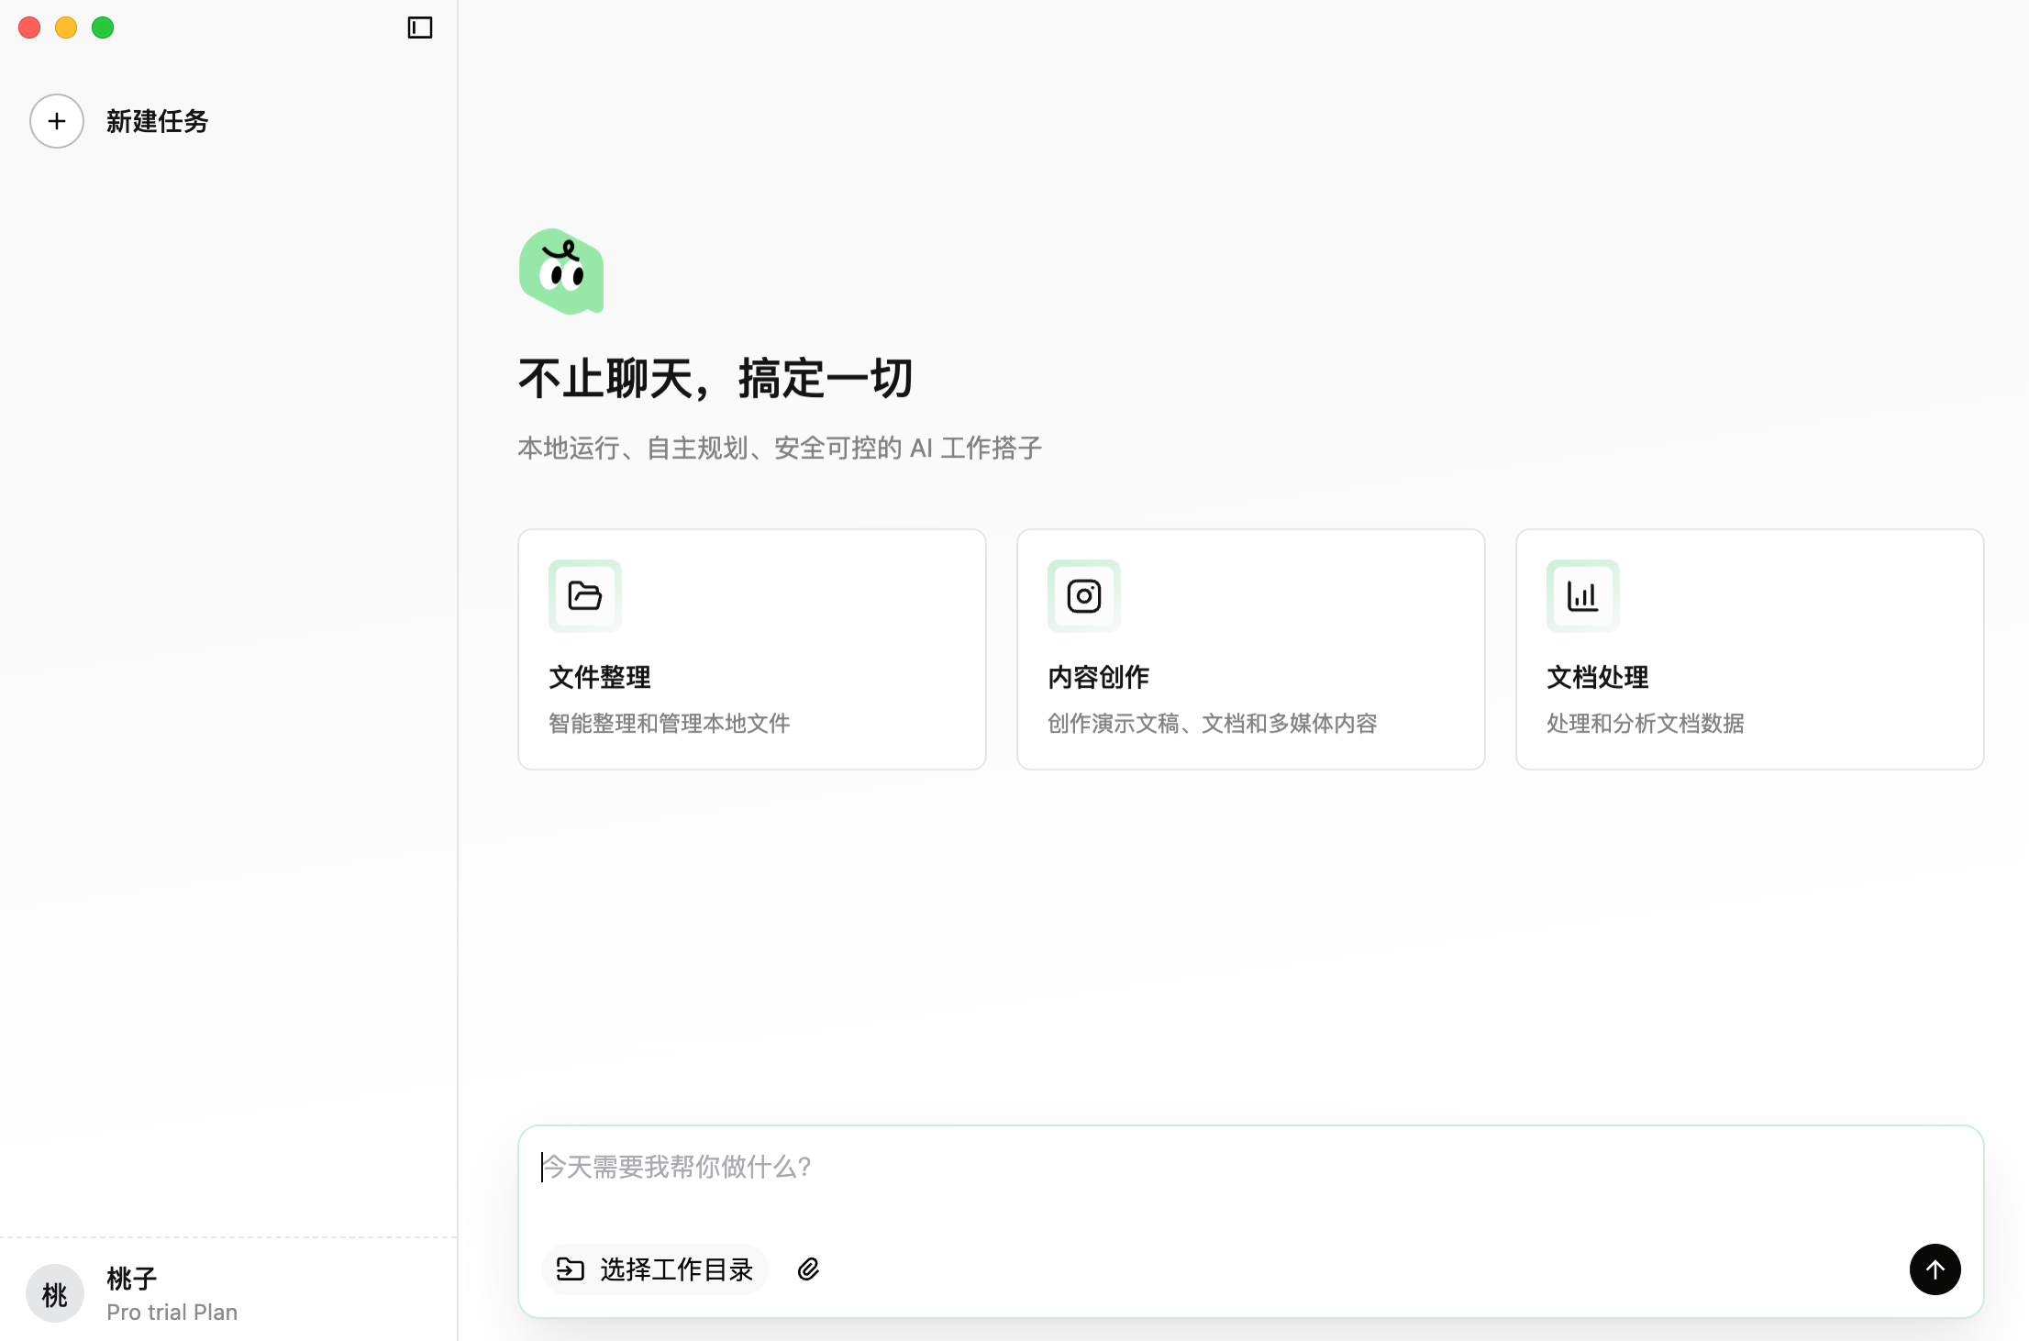Open the 文件整理 card
Viewport: 2029px width, 1341px height.
pyautogui.click(x=751, y=648)
